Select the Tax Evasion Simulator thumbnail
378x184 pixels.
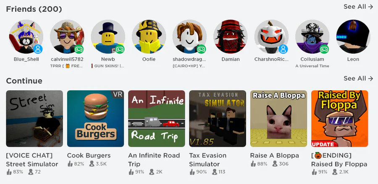tap(218, 118)
